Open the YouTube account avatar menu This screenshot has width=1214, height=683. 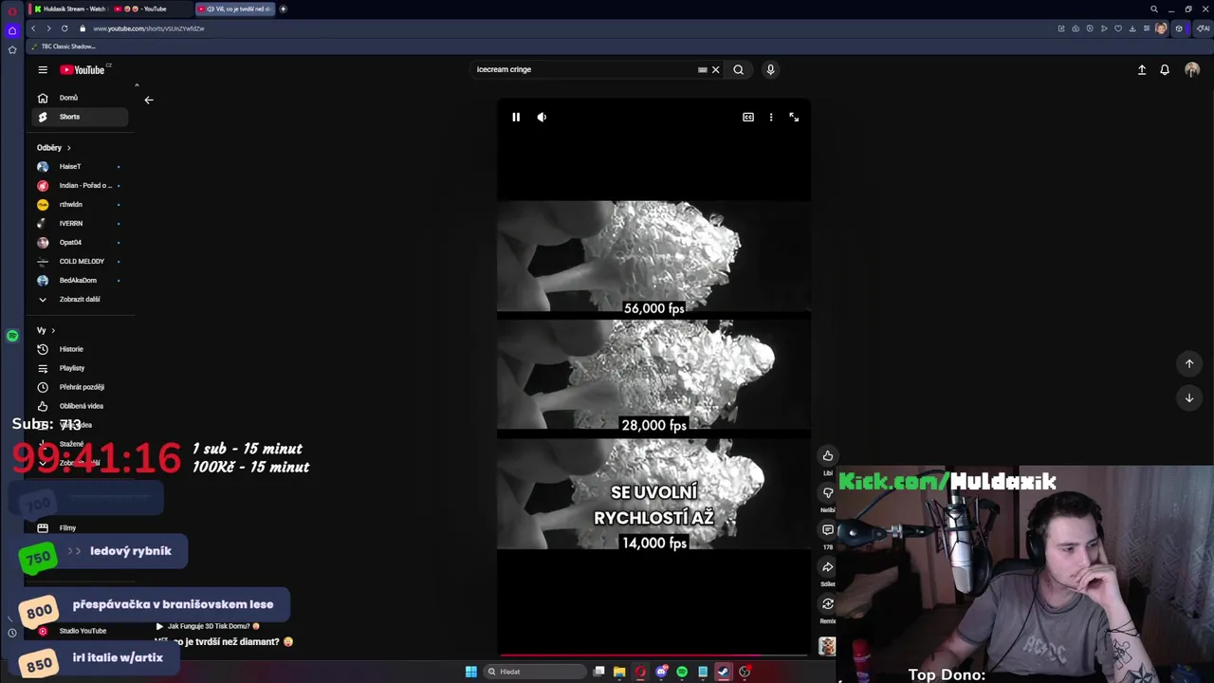click(1192, 69)
